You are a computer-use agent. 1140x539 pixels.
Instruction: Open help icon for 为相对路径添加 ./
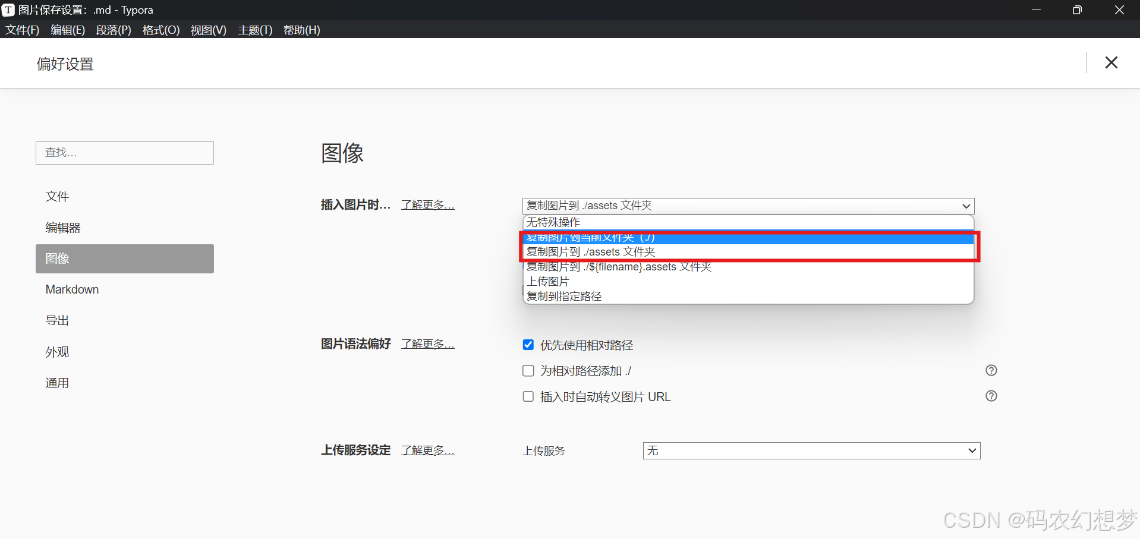[x=991, y=370]
